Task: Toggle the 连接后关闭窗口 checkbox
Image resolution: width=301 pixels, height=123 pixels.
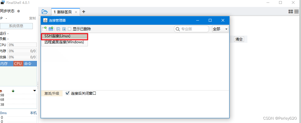Action: click(67, 93)
